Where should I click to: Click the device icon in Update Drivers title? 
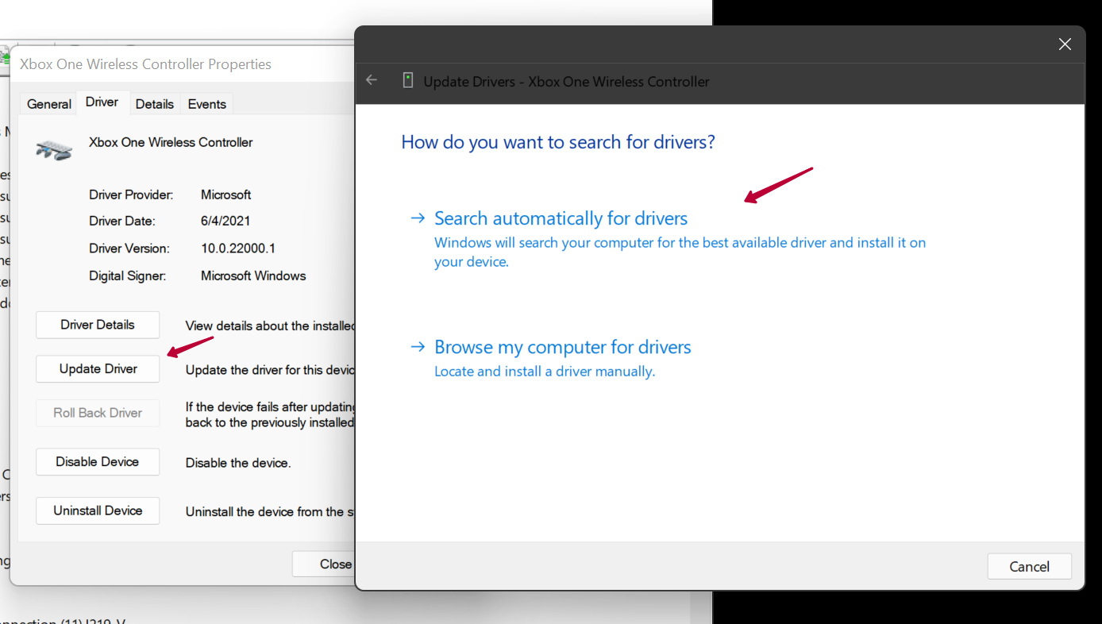point(408,80)
